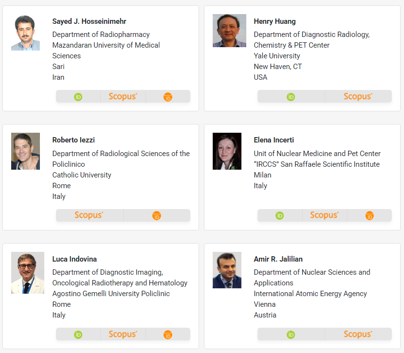Viewport: 404px width, 353px height.
Task: Open Sayed J. Hosseinimehr's green ORCID icon
Action: click(x=78, y=97)
